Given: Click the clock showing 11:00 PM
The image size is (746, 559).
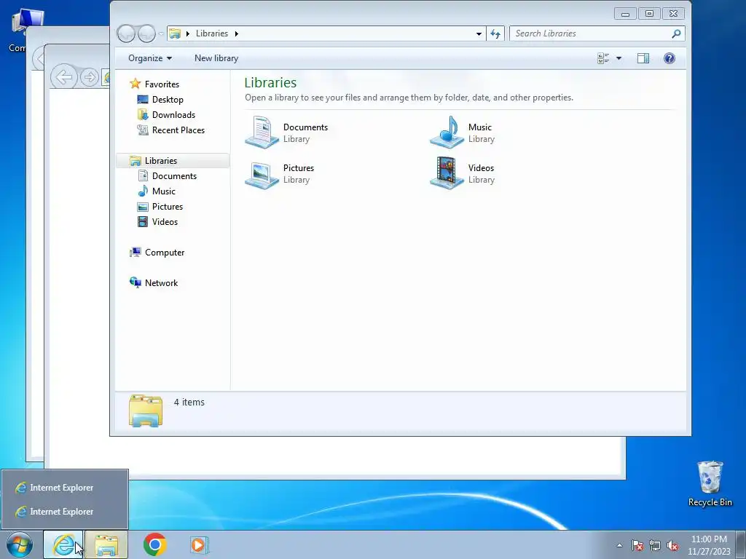Looking at the screenshot, I should pyautogui.click(x=709, y=545).
